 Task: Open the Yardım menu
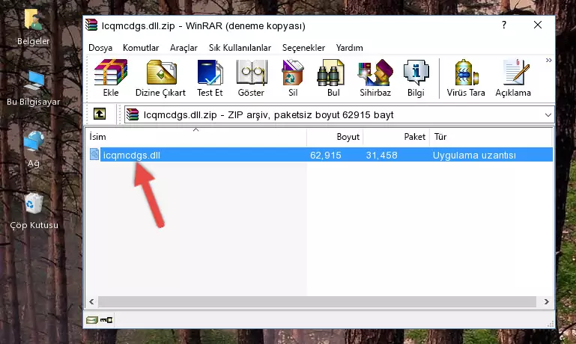[349, 48]
